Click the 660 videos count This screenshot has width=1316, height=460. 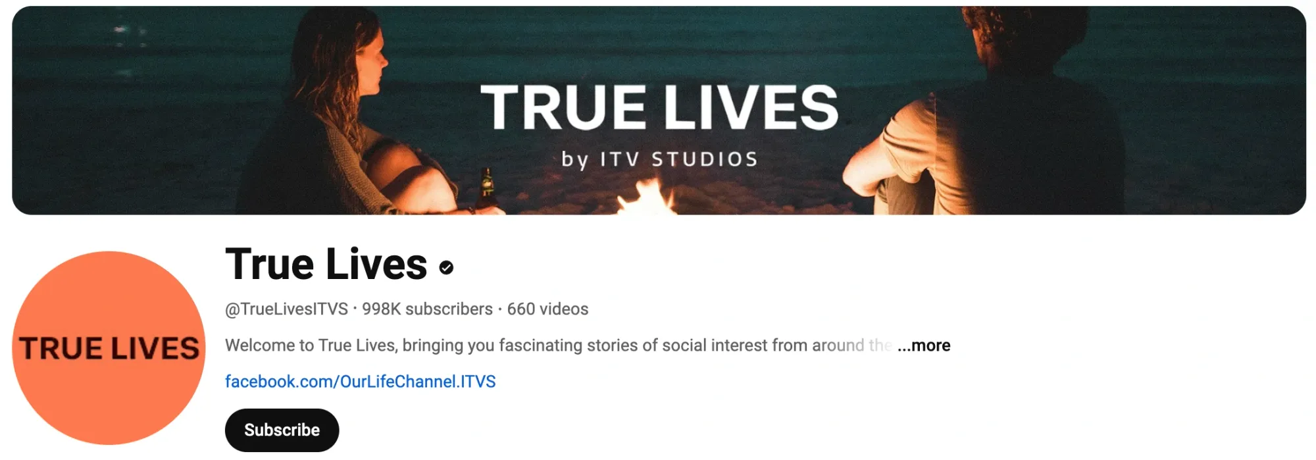coord(547,309)
